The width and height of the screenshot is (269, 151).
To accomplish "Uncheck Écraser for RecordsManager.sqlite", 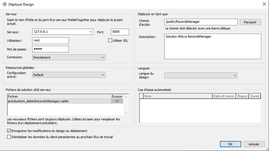I will [x=117, y=101].
